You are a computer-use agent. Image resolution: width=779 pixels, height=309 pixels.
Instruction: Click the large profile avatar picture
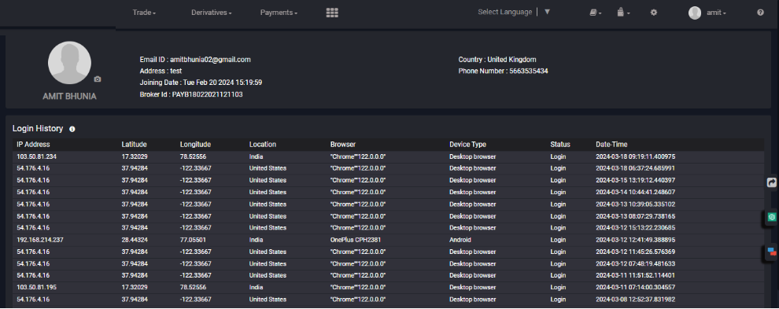(69, 63)
